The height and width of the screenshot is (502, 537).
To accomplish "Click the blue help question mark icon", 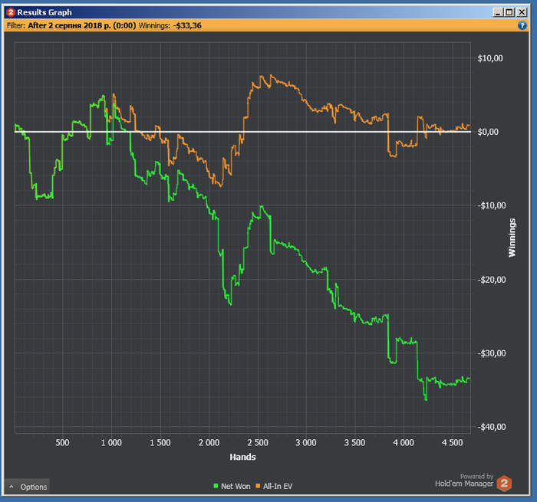I will coord(522,25).
